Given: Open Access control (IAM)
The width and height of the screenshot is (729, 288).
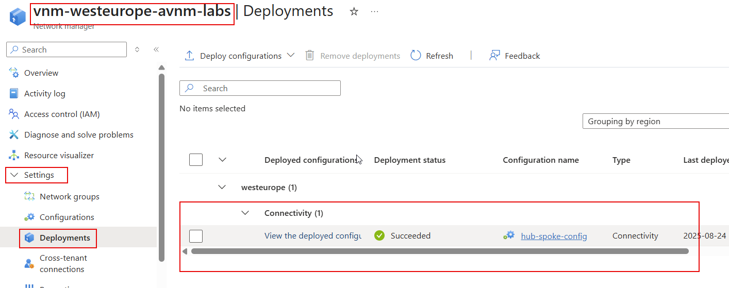Looking at the screenshot, I should click(62, 114).
